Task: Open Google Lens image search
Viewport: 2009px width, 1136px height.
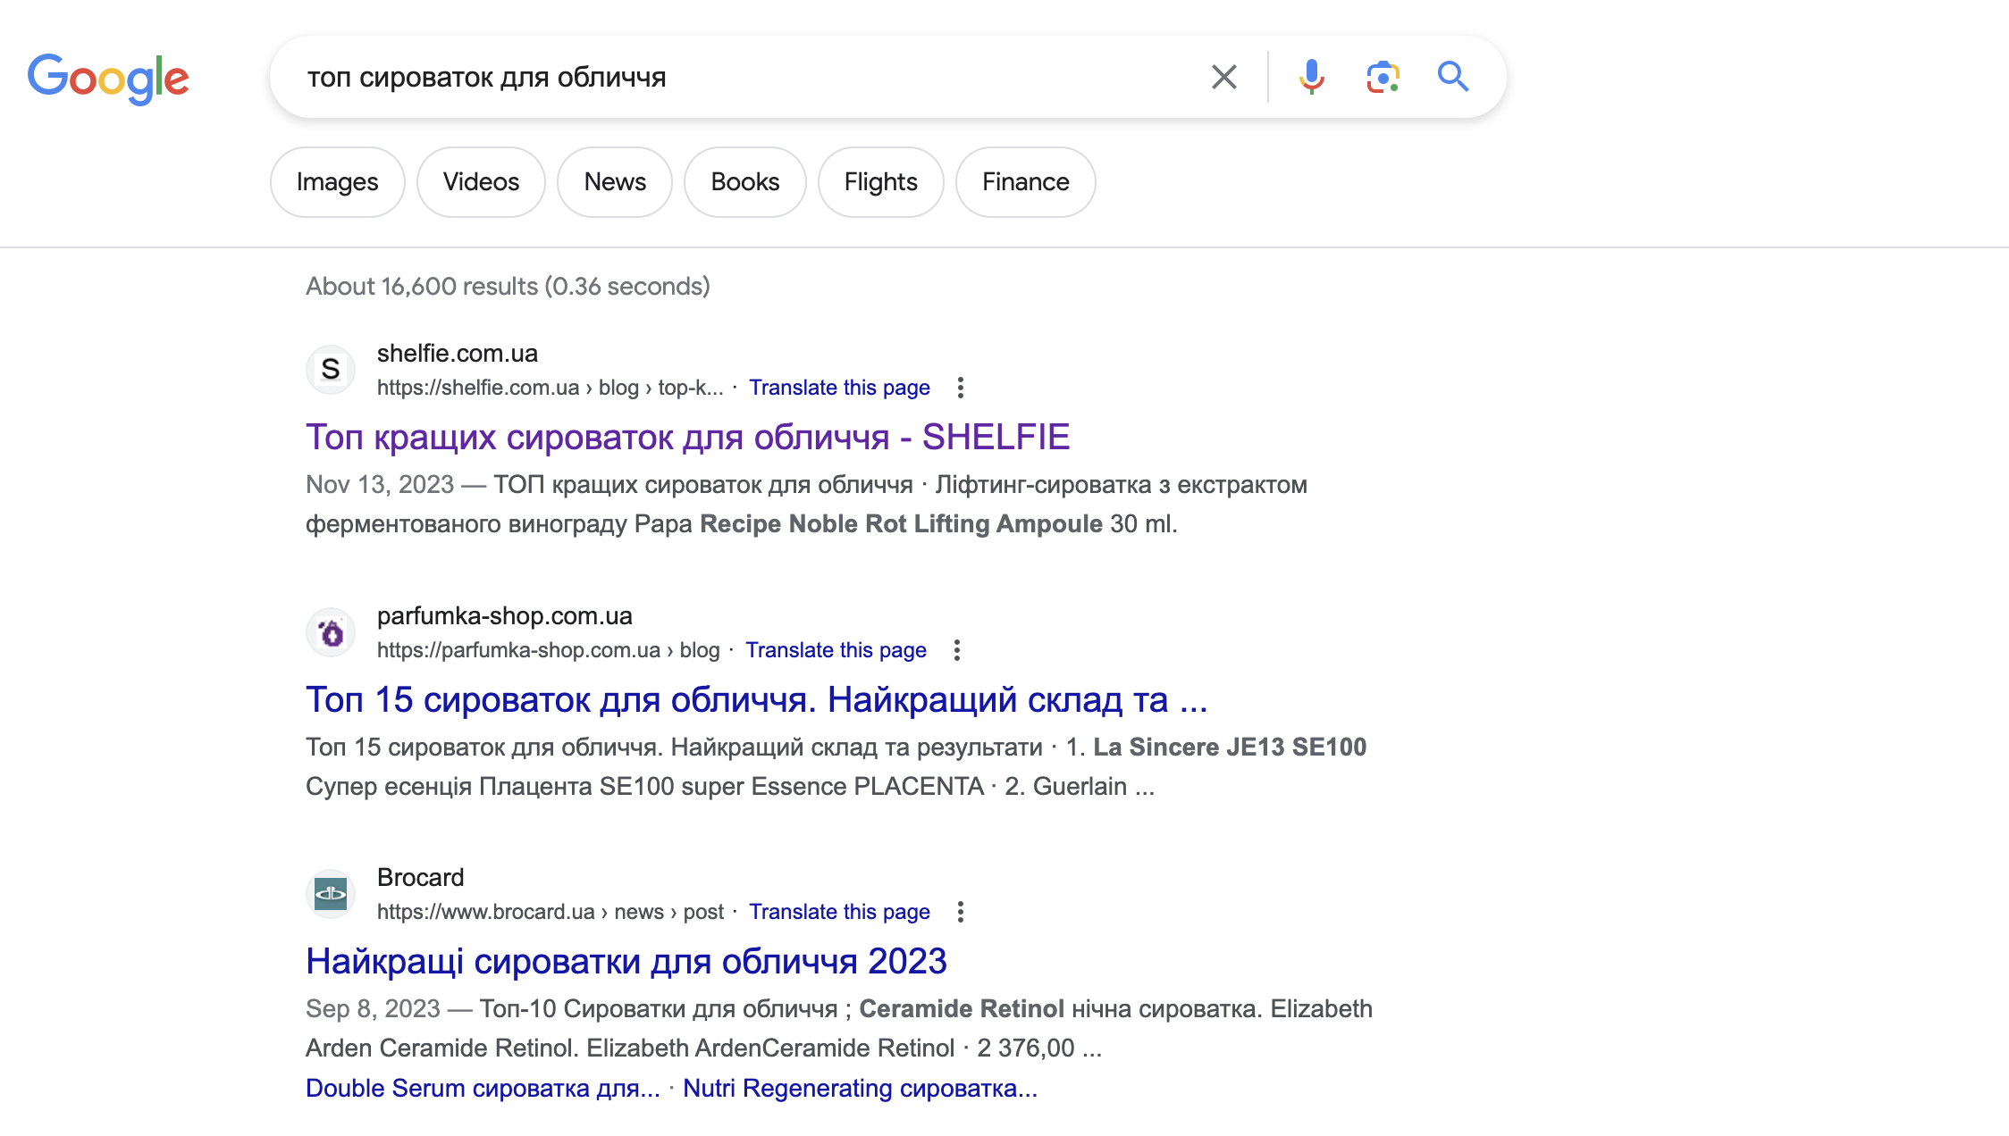Action: click(1381, 78)
